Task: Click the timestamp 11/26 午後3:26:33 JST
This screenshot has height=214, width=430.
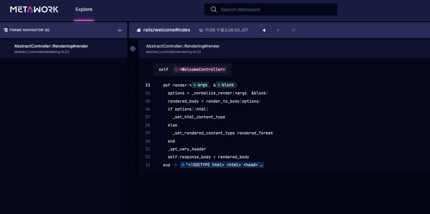Action: [x=226, y=30]
